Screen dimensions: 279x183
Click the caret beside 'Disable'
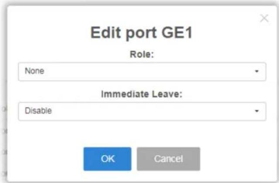257,111
